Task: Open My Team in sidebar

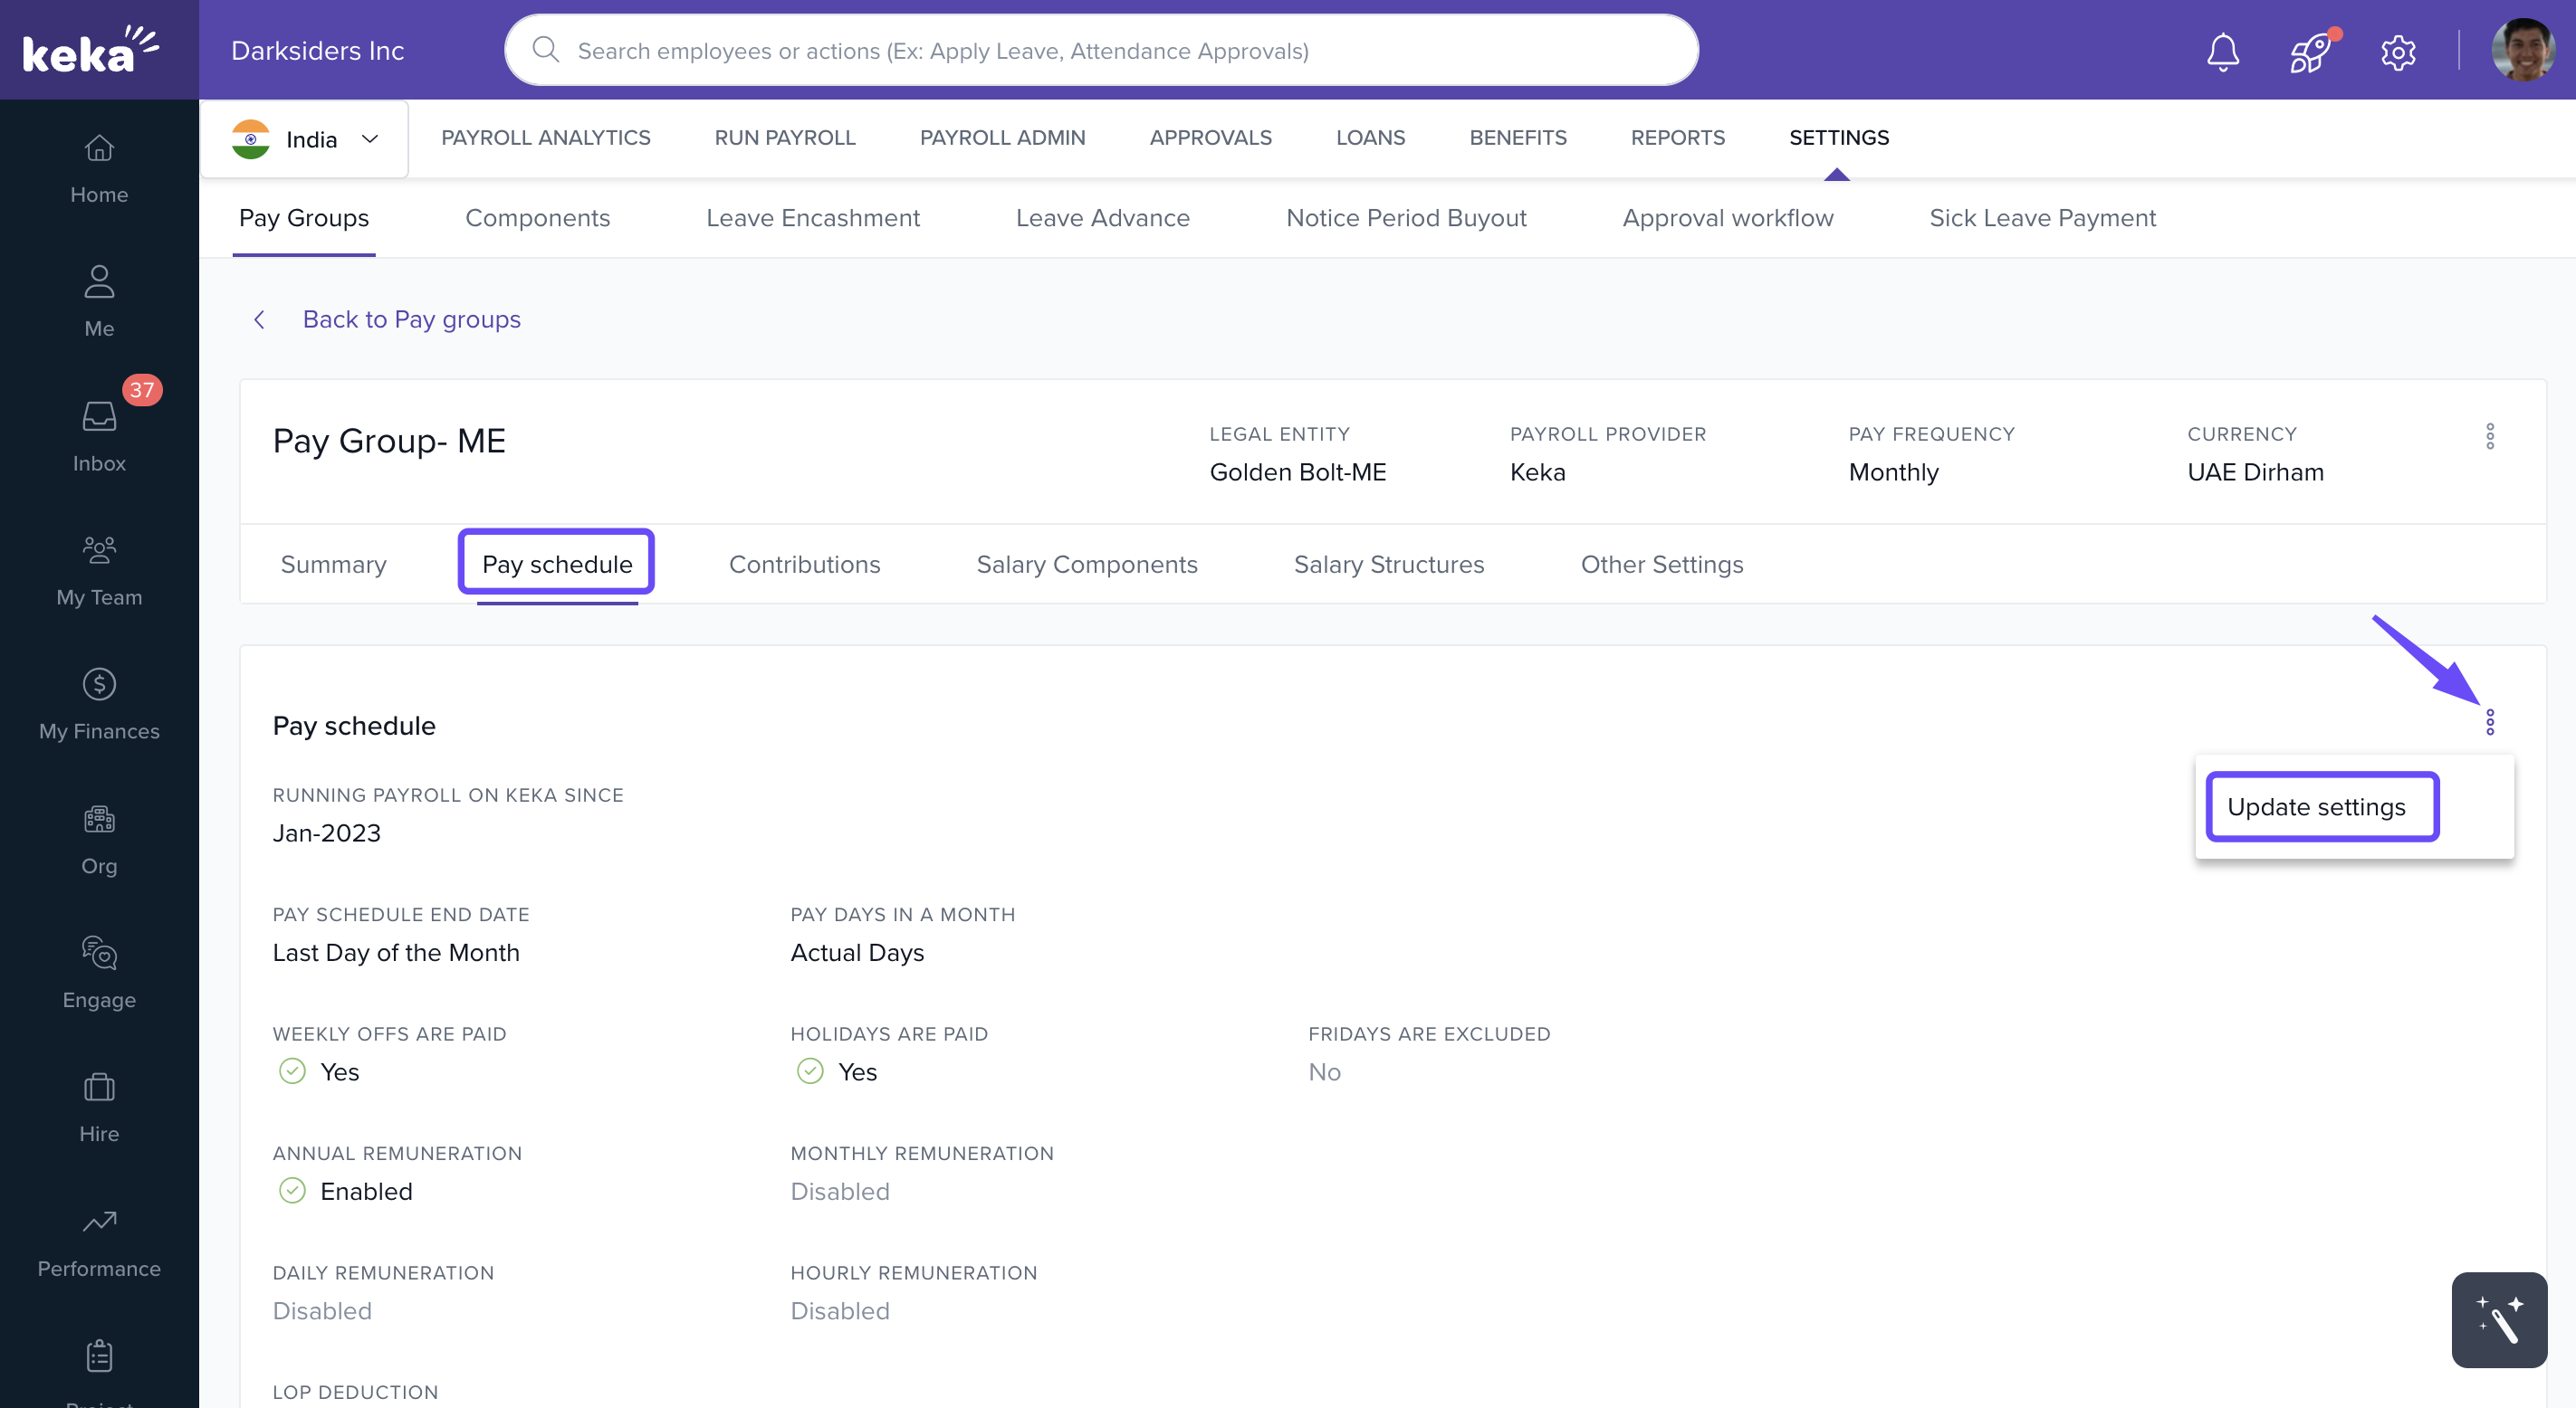Action: [99, 569]
